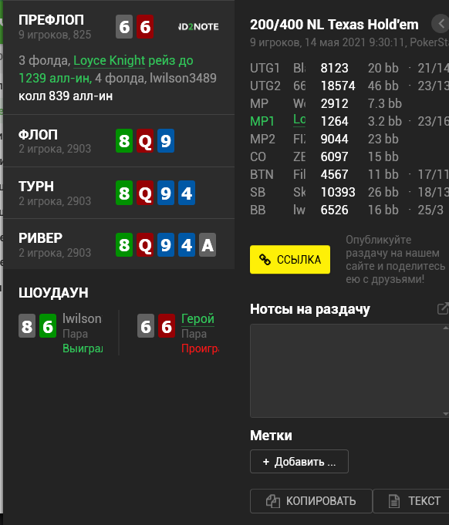Click the red 6 card in Герой's showdown hand

click(x=167, y=326)
